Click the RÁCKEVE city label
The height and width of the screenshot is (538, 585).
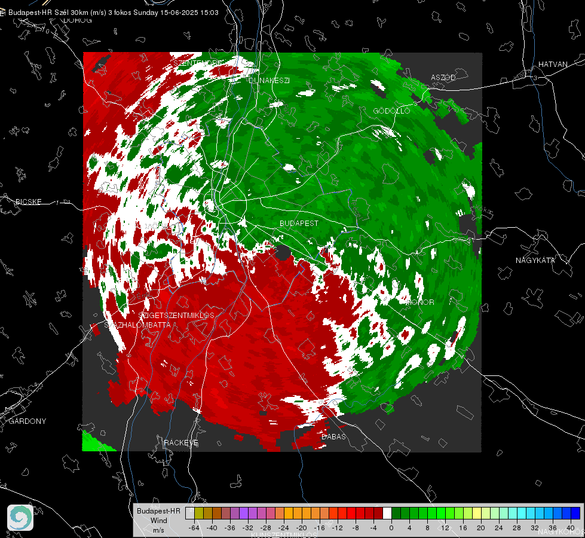pos(181,443)
